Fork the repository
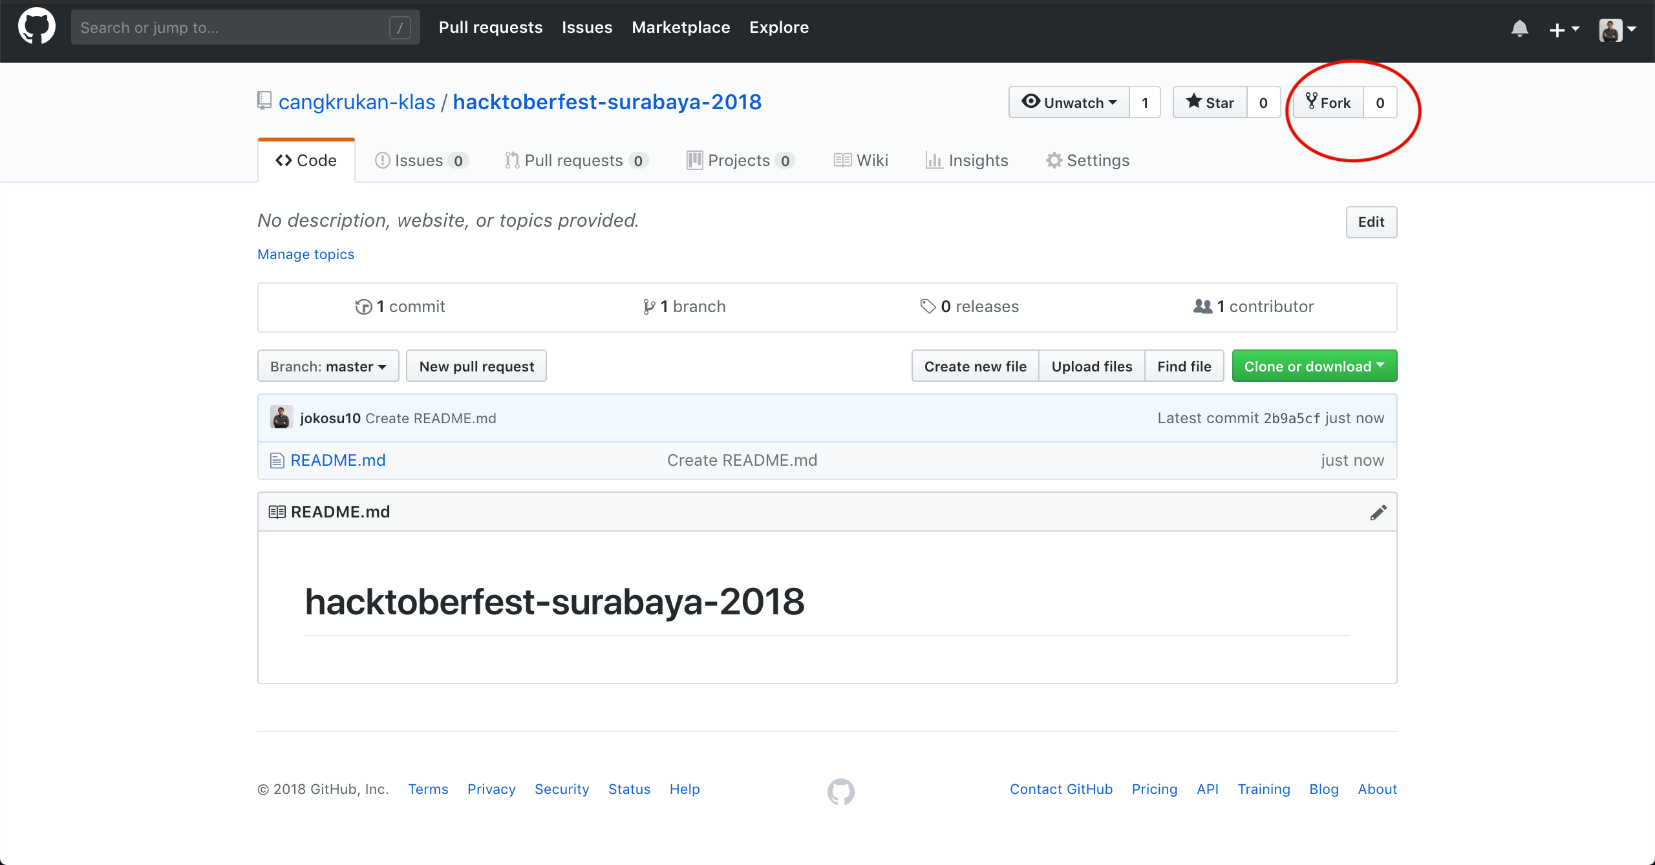 1329,103
